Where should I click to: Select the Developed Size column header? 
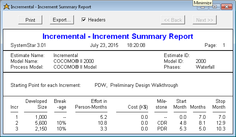point(36,104)
